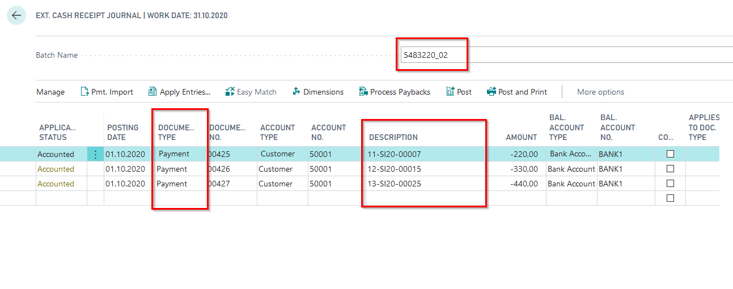Image resolution: width=733 pixels, height=289 pixels.
Task: Click the Post icon
Action: coord(450,92)
